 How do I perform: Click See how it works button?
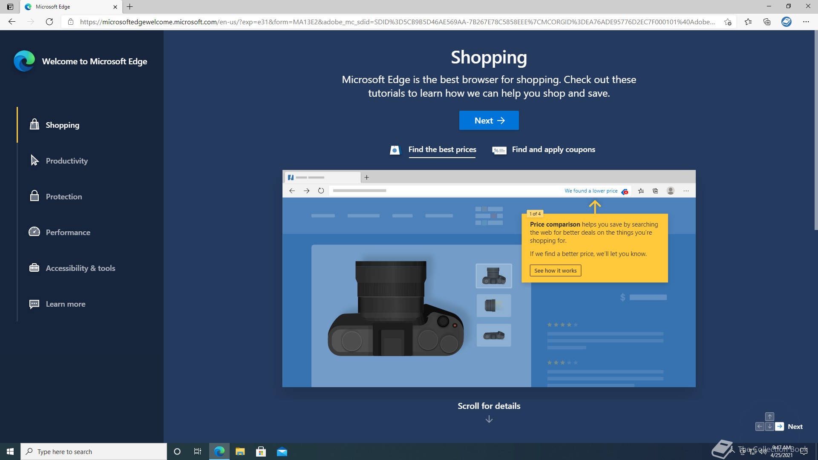[556, 270]
